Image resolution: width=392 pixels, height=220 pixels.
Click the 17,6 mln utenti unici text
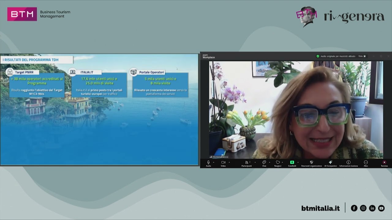click(99, 79)
